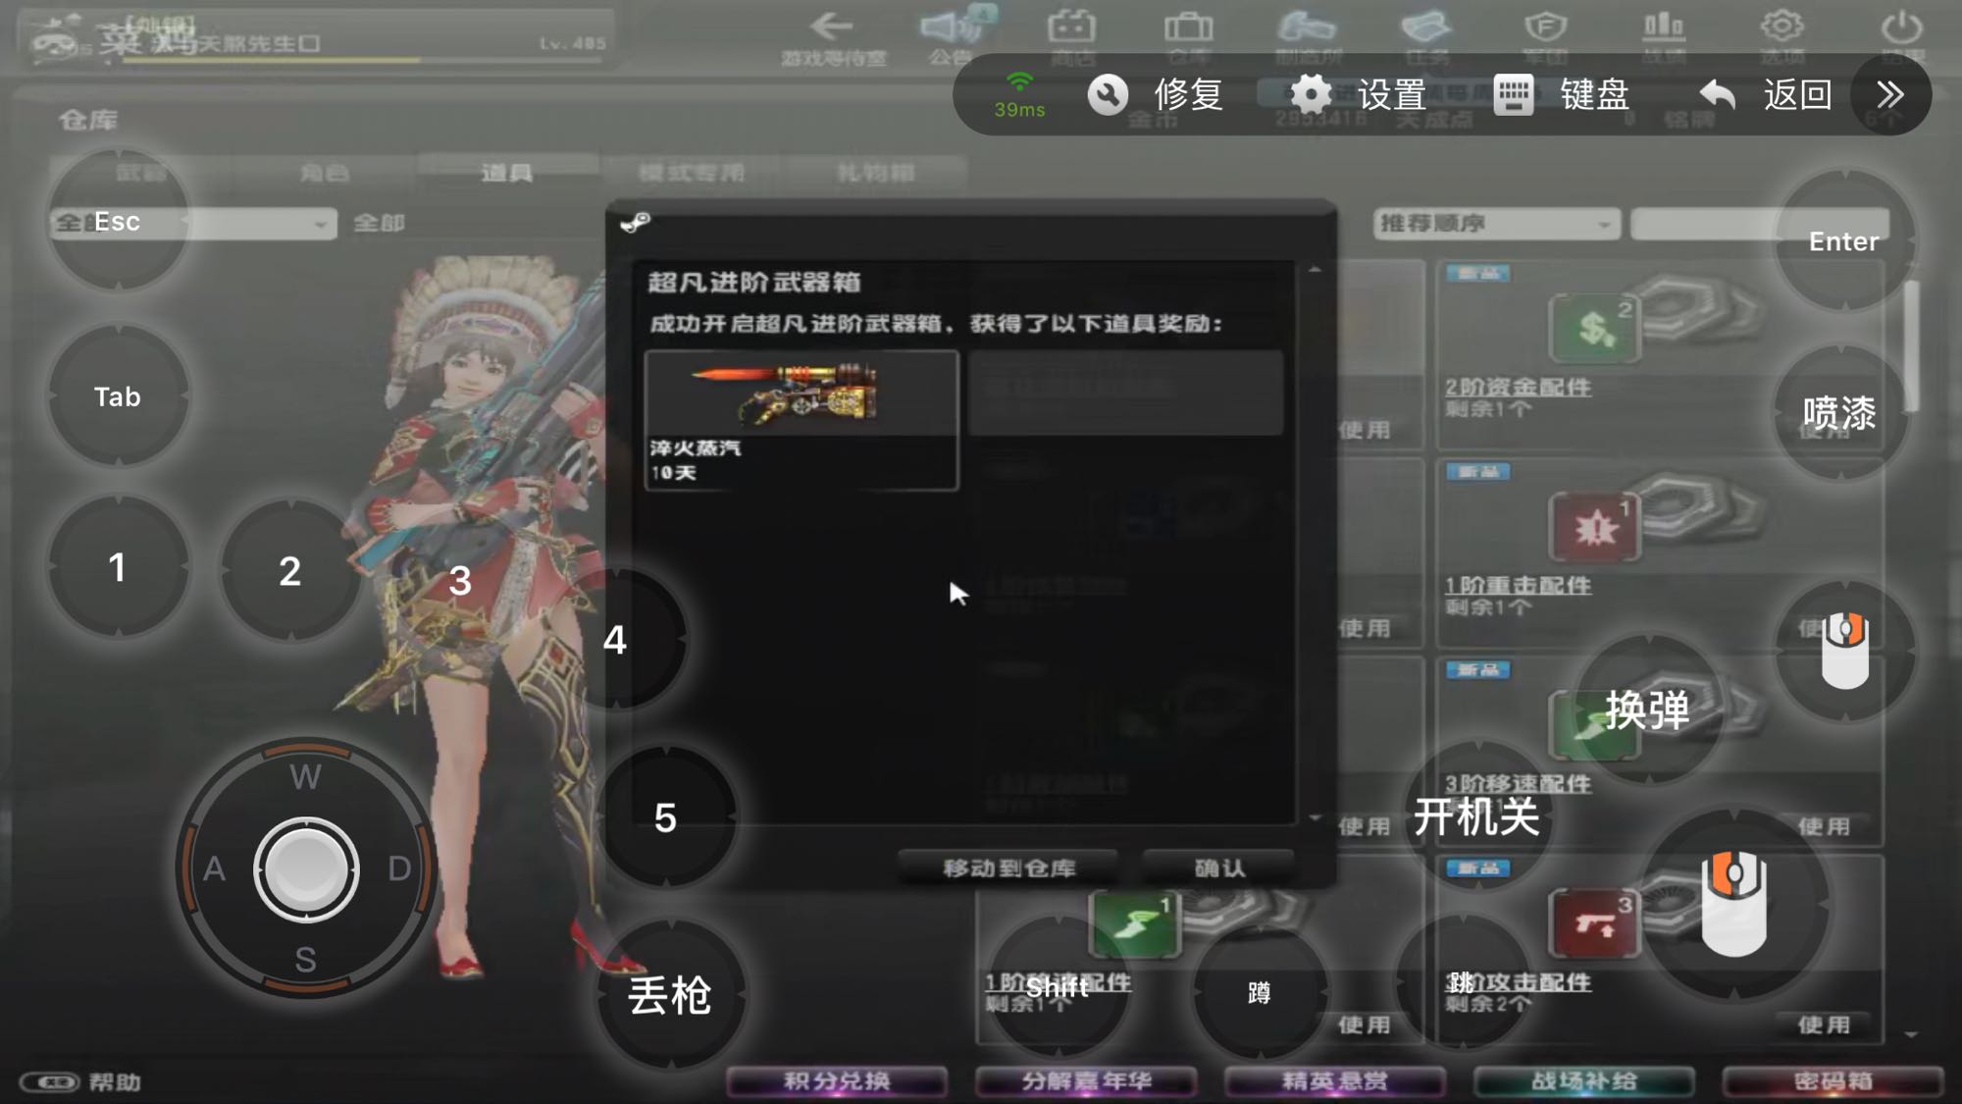Click 1阶重击配件 red burst icon
The height and width of the screenshot is (1104, 1962).
(x=1594, y=528)
